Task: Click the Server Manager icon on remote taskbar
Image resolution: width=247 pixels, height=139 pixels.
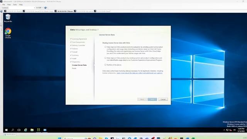Action: click(x=45, y=130)
